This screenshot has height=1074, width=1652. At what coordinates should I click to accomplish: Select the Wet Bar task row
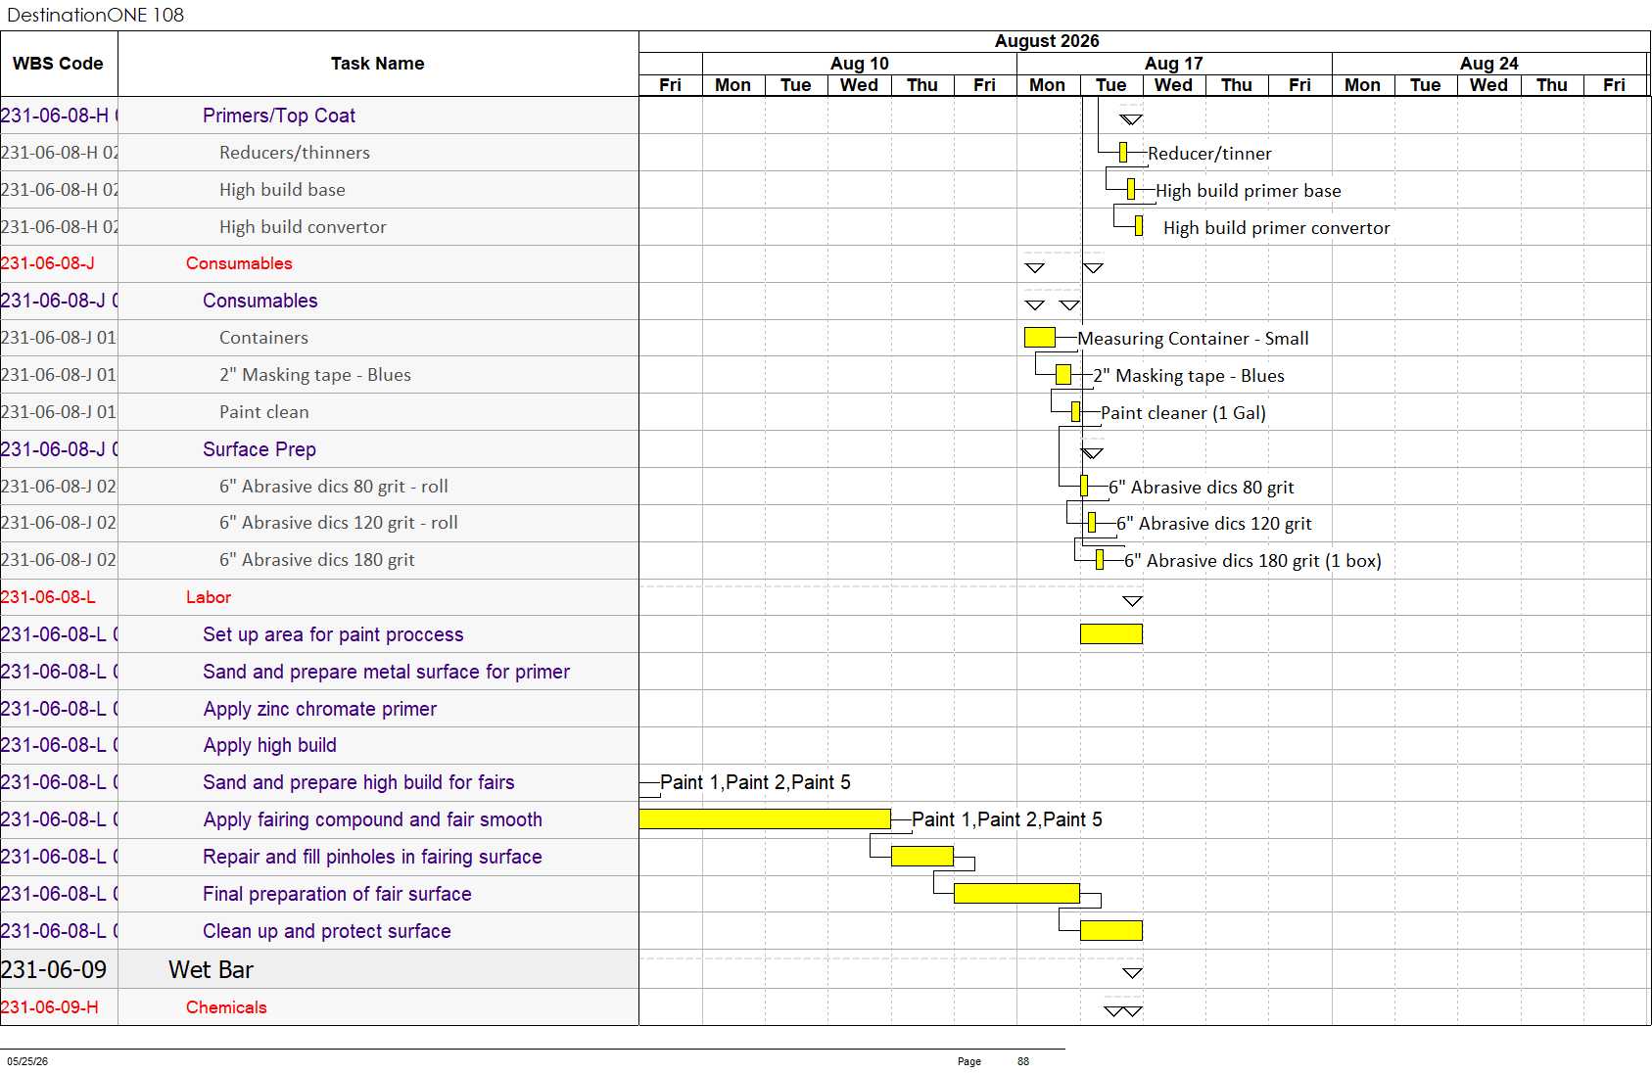point(319,969)
